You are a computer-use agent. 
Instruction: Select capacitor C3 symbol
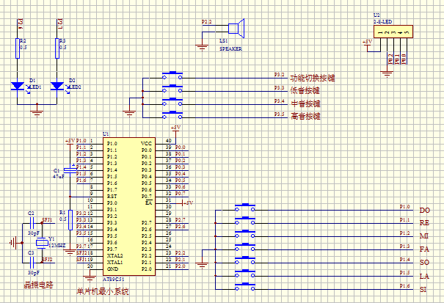[32, 263]
